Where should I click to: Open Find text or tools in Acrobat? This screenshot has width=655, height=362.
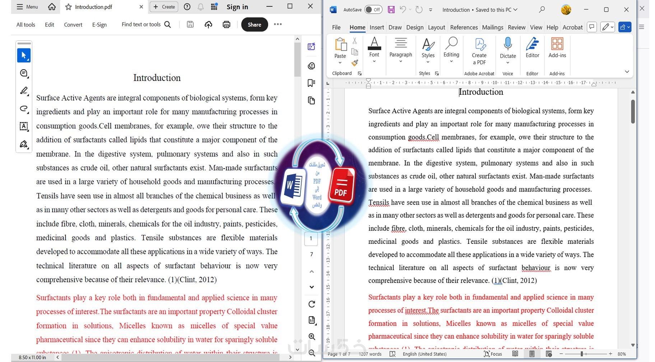146,24
